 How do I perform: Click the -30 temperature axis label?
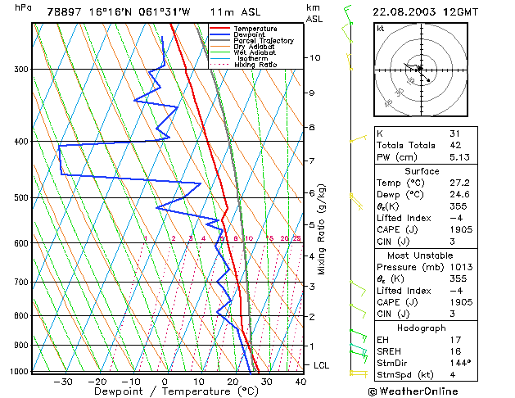tap(63, 382)
